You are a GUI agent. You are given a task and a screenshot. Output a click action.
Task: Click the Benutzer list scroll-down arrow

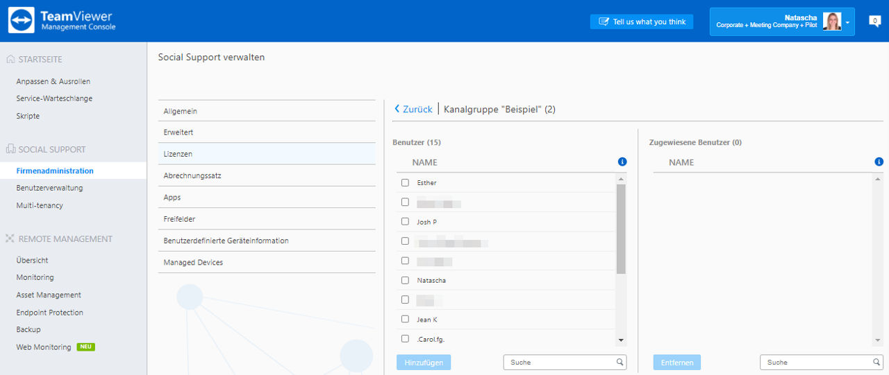pyautogui.click(x=622, y=340)
